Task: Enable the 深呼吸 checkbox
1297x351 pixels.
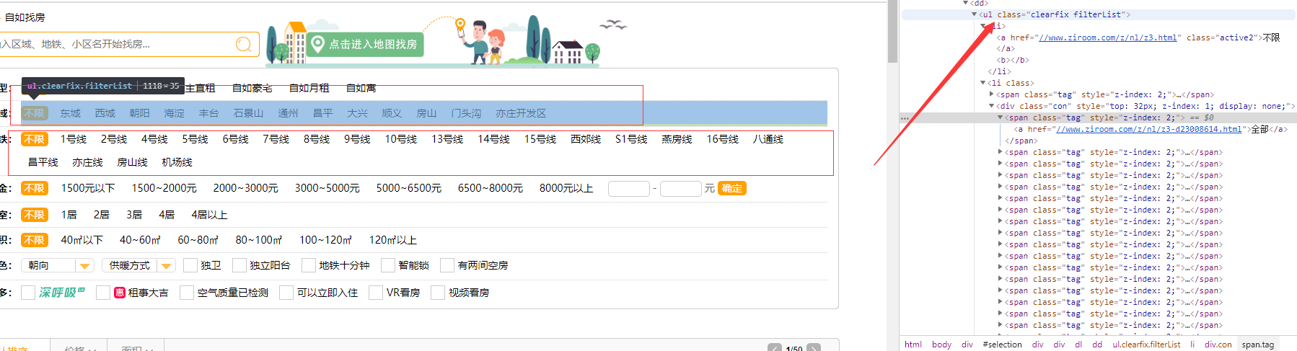Action: (x=28, y=292)
